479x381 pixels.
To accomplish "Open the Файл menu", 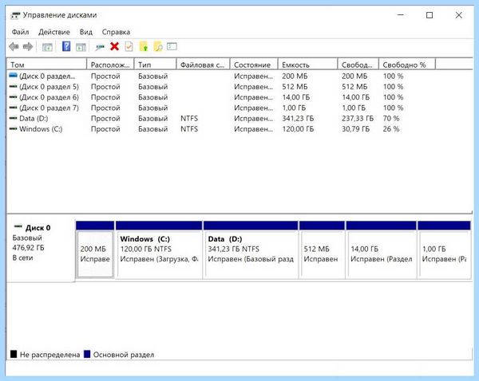I will coord(20,32).
